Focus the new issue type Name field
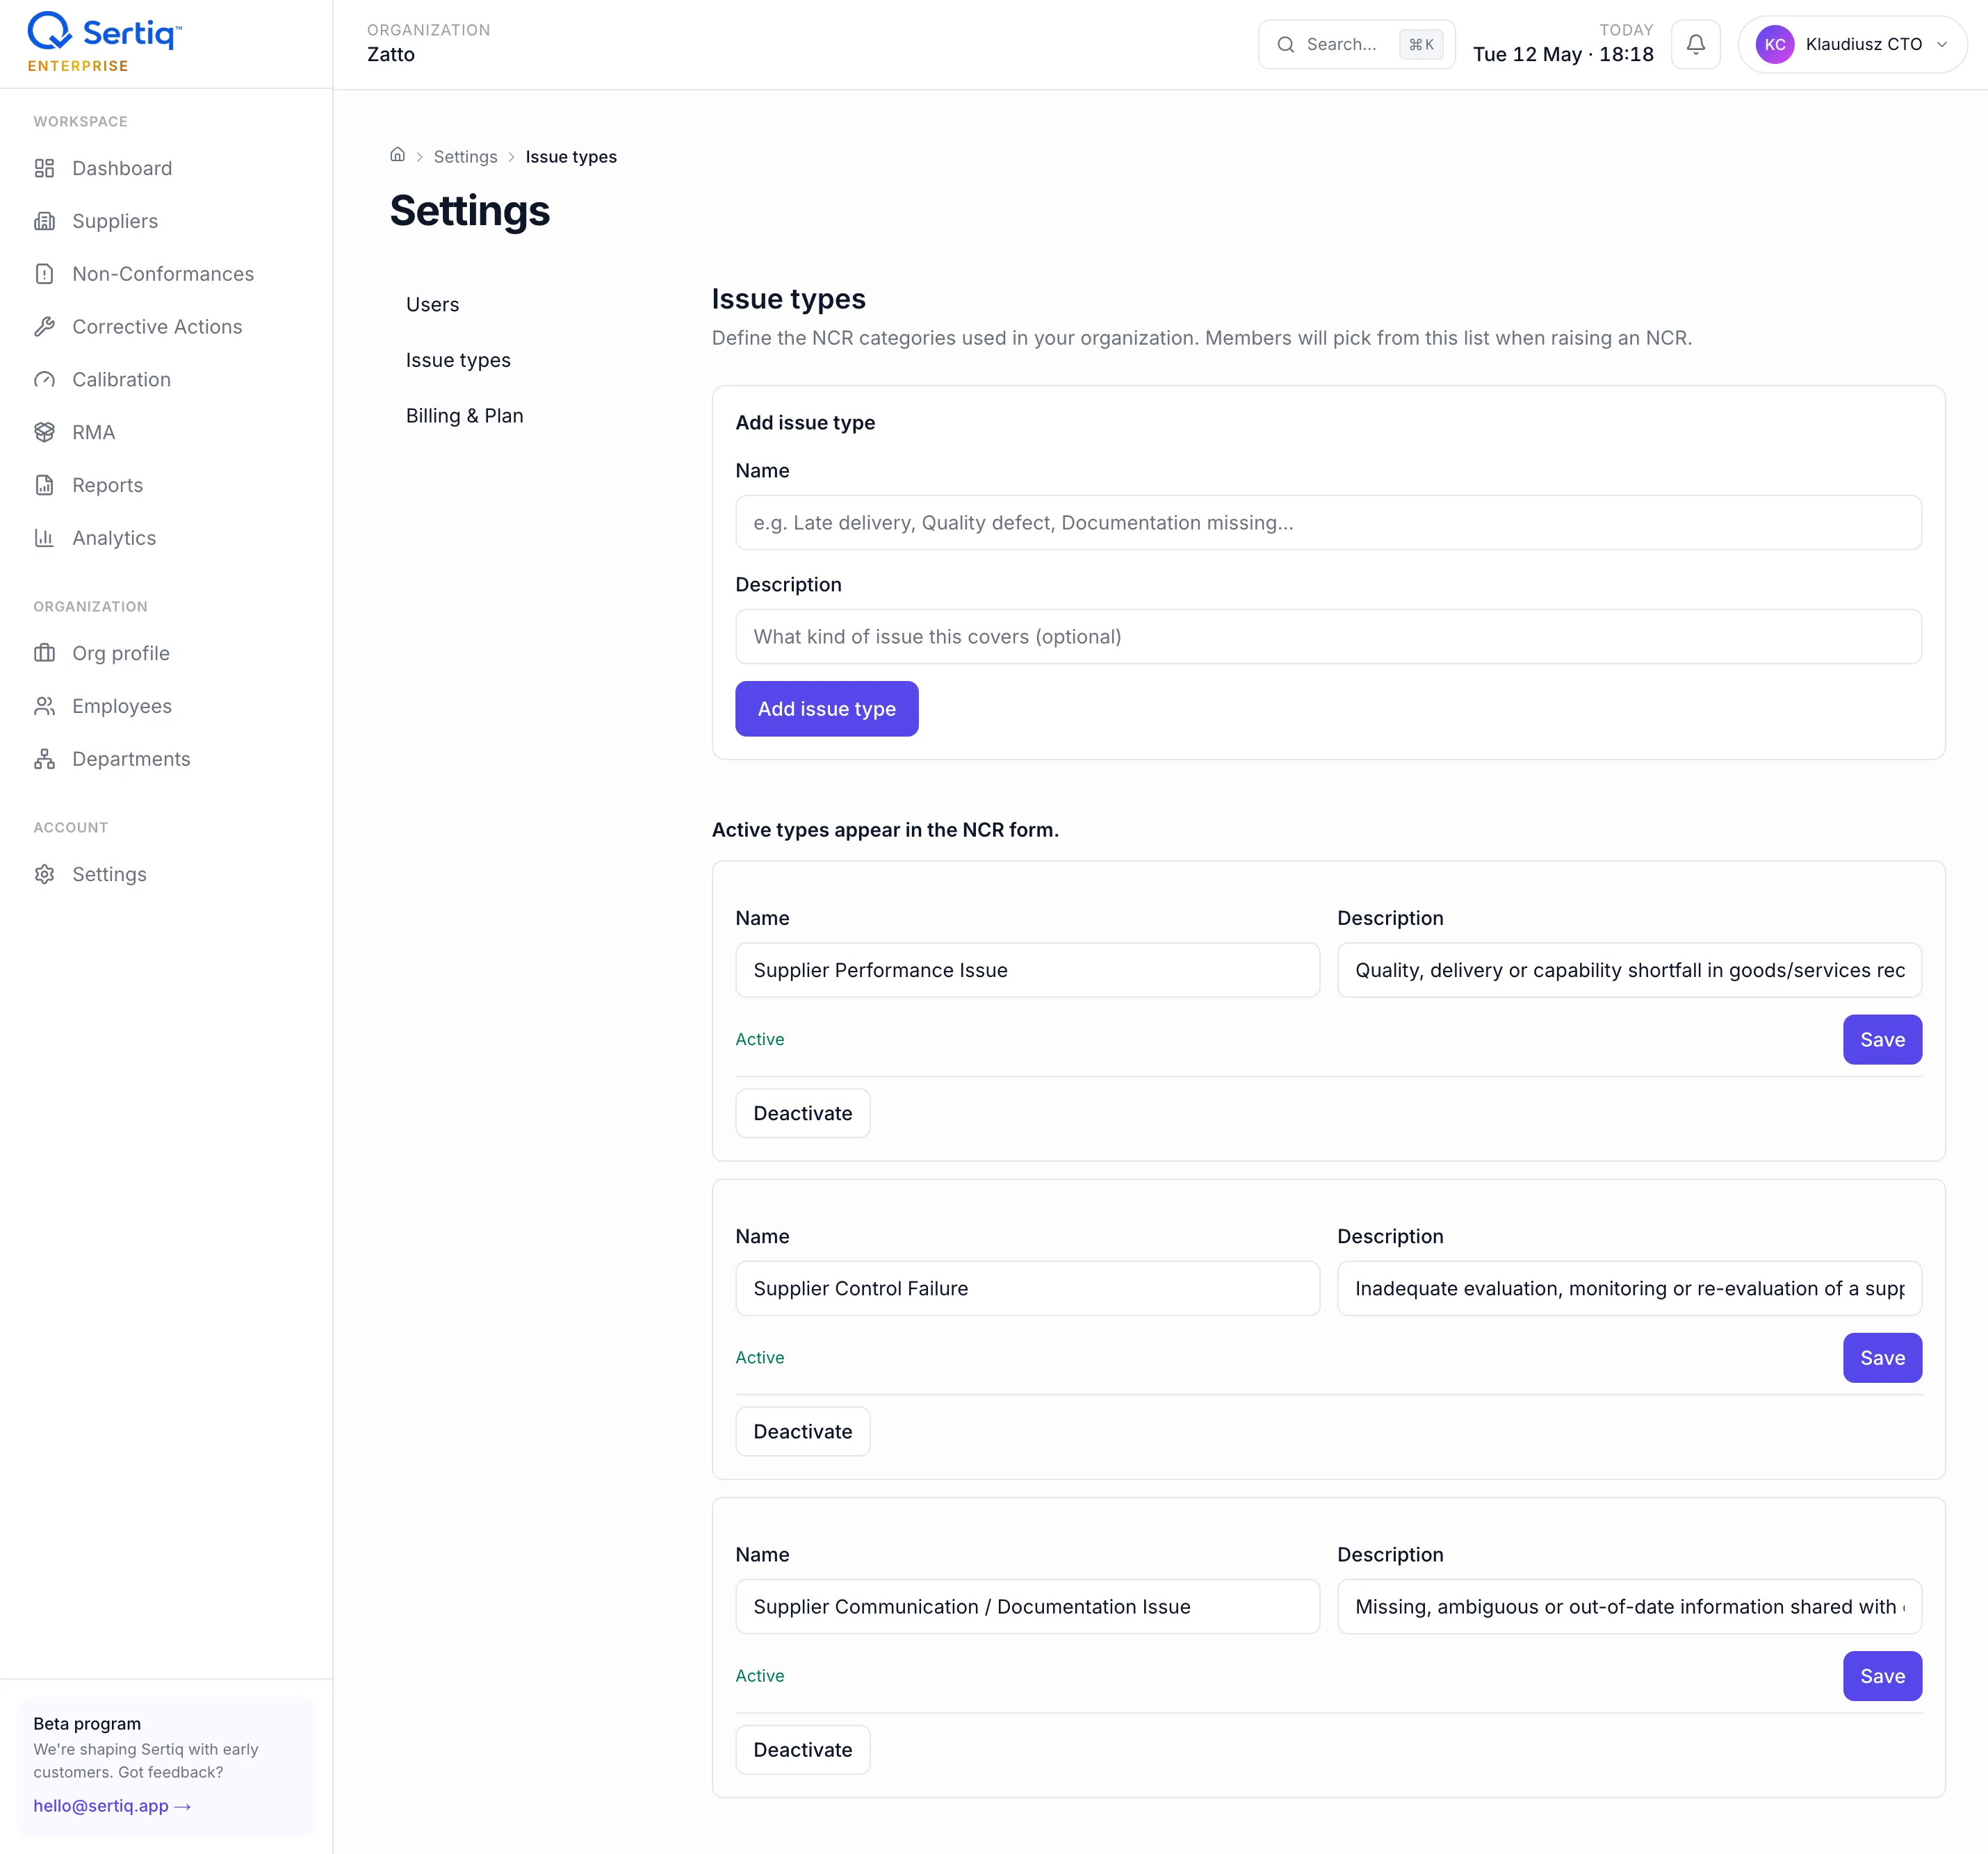Image resolution: width=1988 pixels, height=1854 pixels. click(x=1327, y=523)
